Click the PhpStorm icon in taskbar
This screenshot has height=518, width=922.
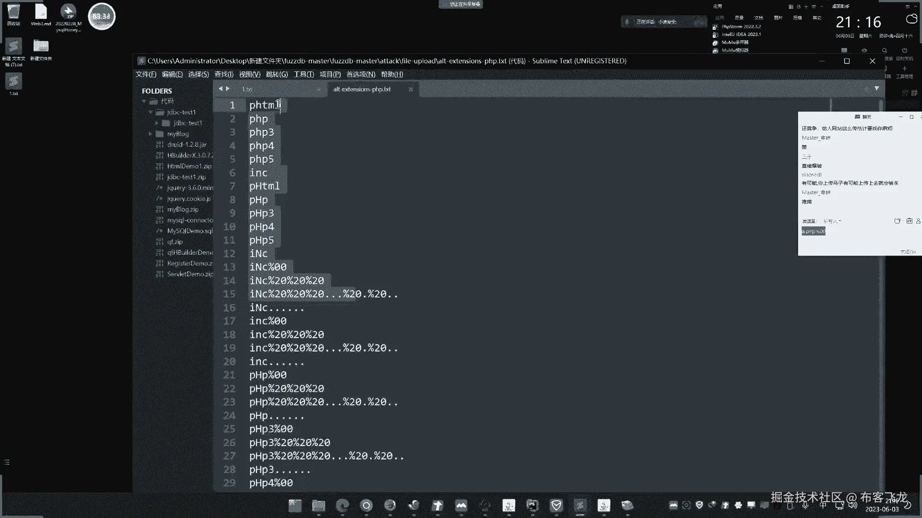tap(532, 505)
